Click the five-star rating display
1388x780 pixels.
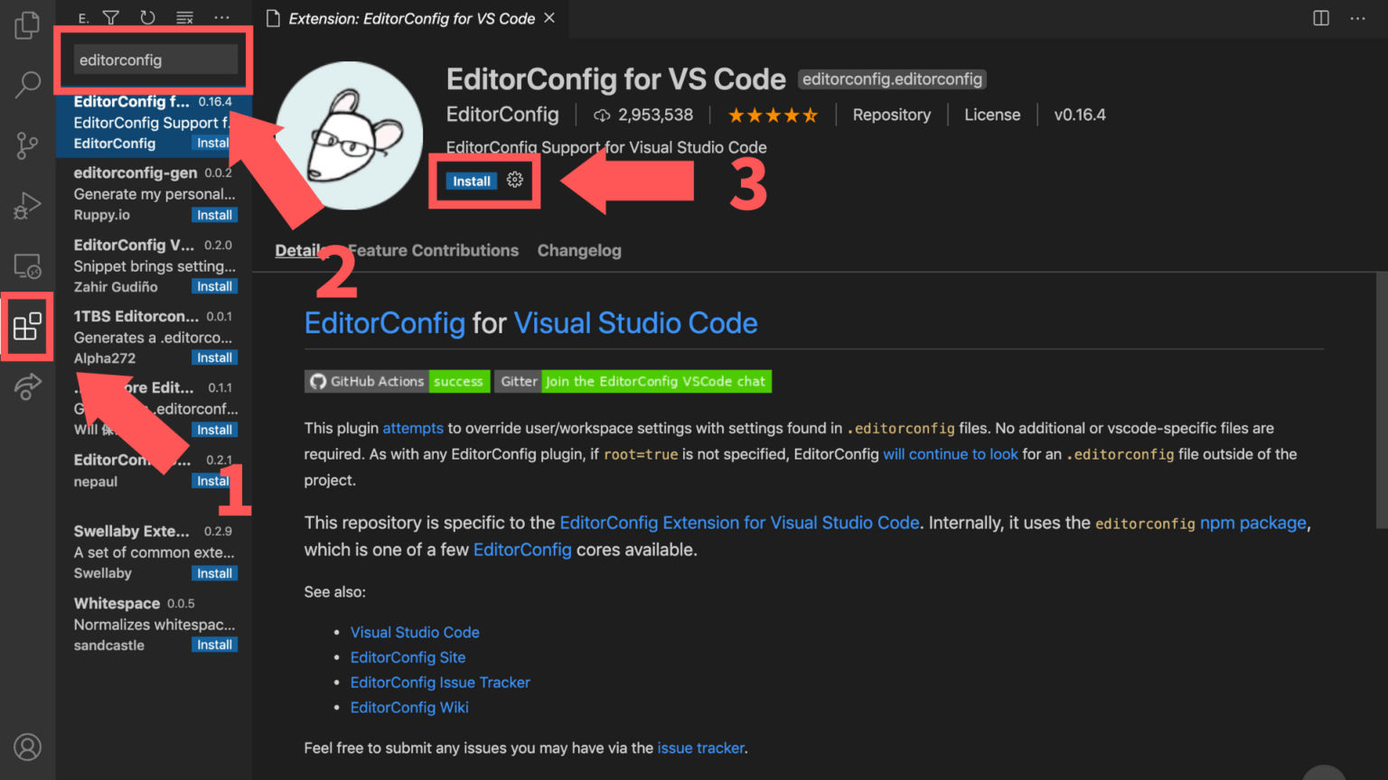pyautogui.click(x=773, y=115)
